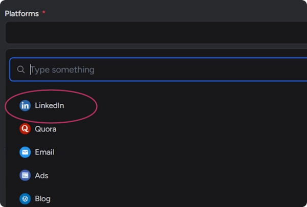307x207 pixels.
Task: Click the Blog WordPress icon
Action: pos(25,199)
